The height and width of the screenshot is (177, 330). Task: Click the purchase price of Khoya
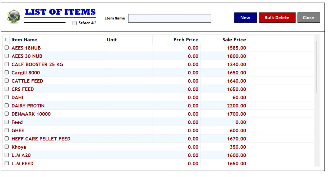point(193,147)
